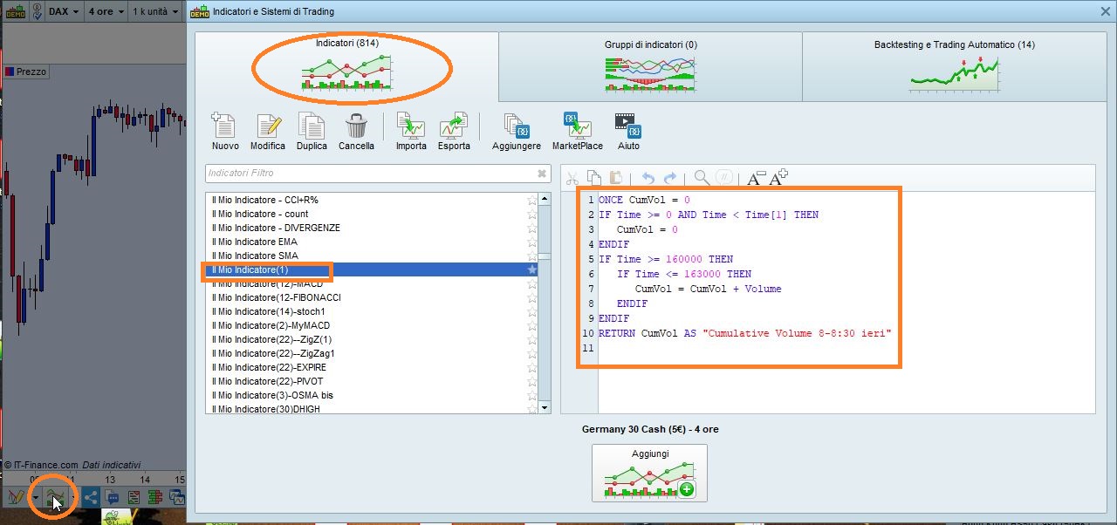Toggle favorite star for Il Mio Indicatore(12-FIBONACCI
1117x525 pixels.
point(532,298)
